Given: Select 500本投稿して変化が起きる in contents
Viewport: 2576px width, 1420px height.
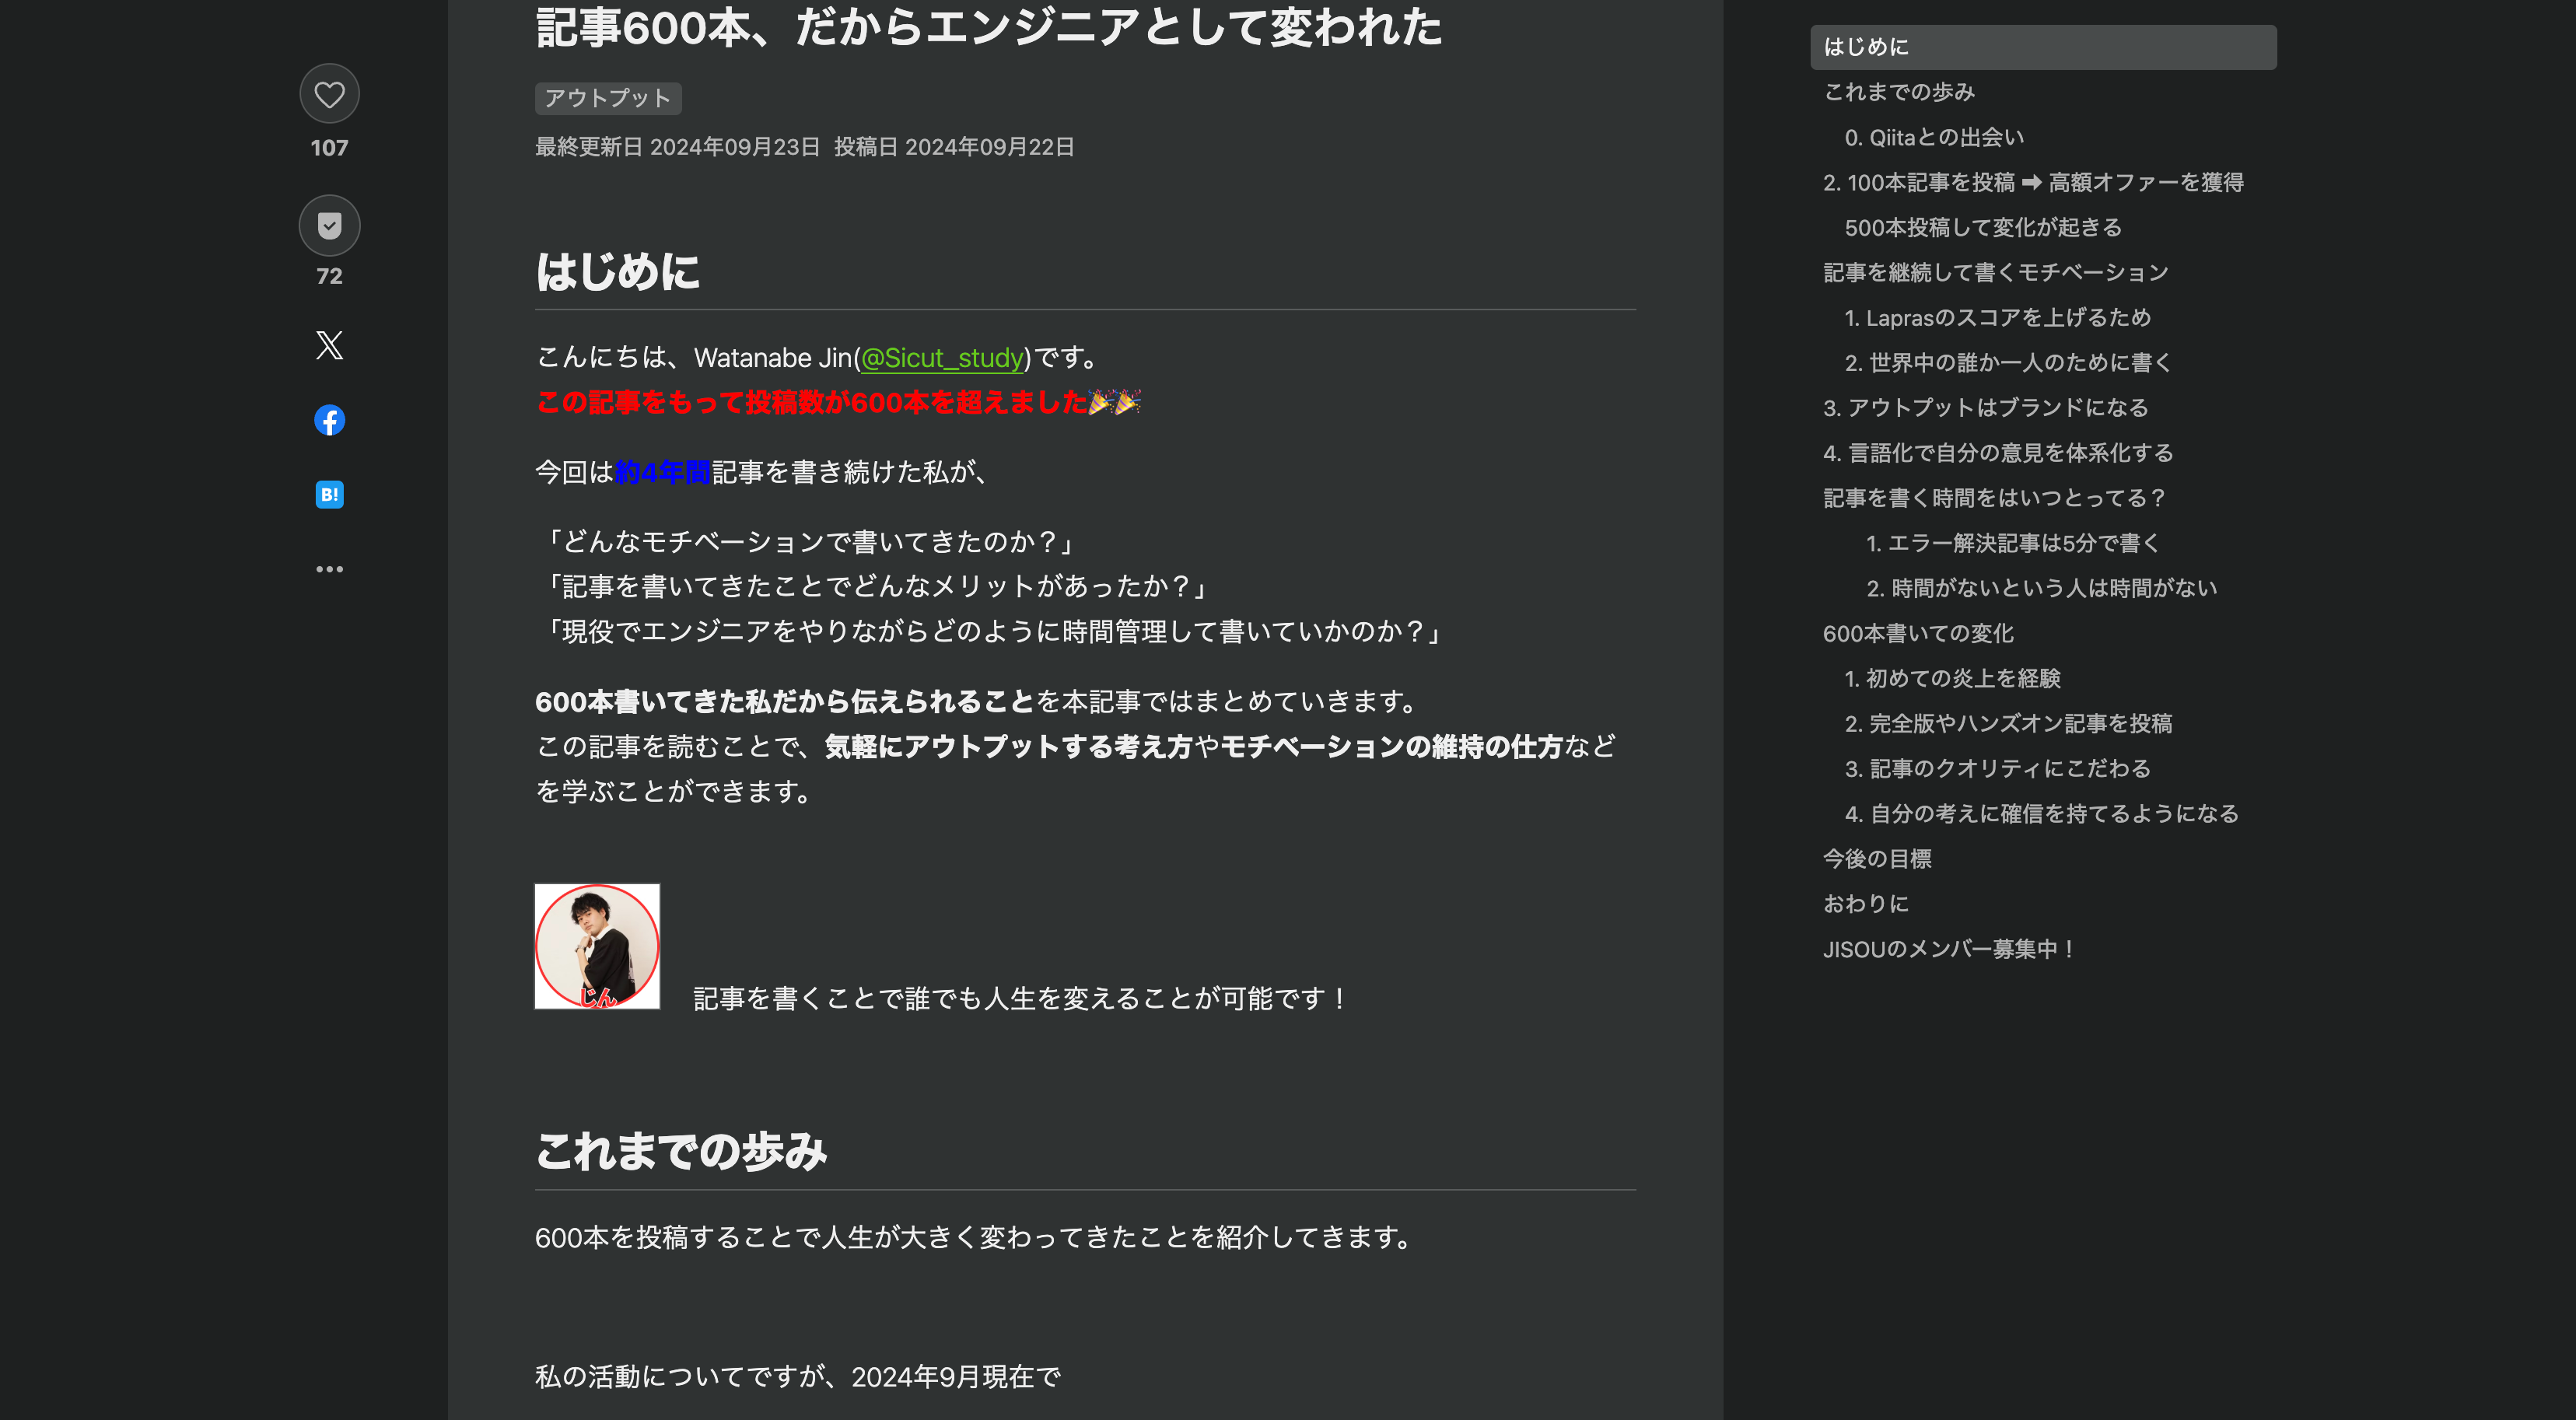Looking at the screenshot, I should tap(1982, 227).
